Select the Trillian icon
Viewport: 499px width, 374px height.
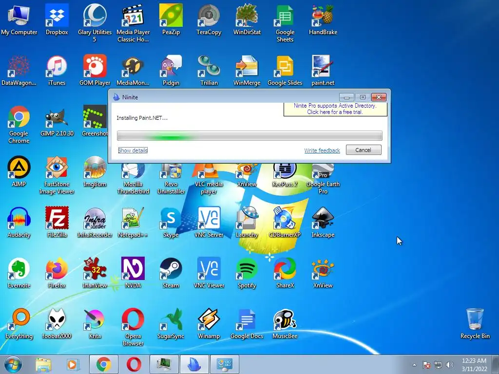pos(209,70)
